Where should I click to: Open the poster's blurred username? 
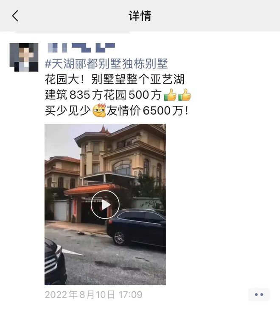[x=81, y=48]
